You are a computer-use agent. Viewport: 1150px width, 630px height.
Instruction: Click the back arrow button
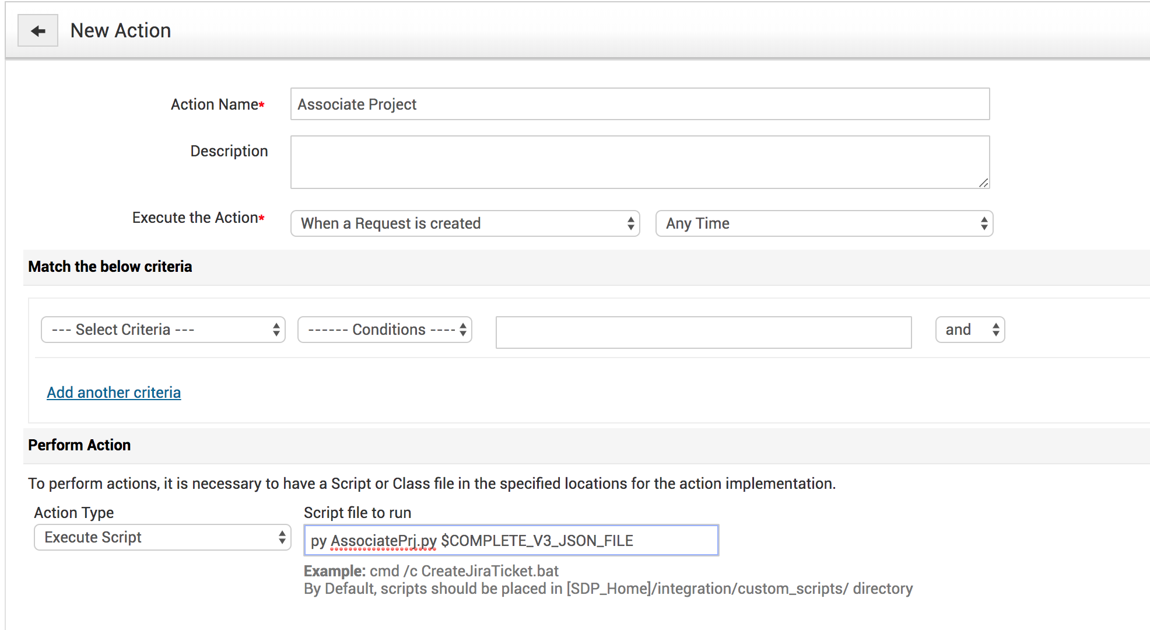click(x=38, y=31)
